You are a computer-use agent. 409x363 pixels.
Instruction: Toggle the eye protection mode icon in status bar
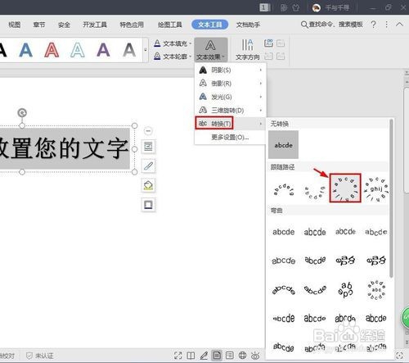pos(255,356)
